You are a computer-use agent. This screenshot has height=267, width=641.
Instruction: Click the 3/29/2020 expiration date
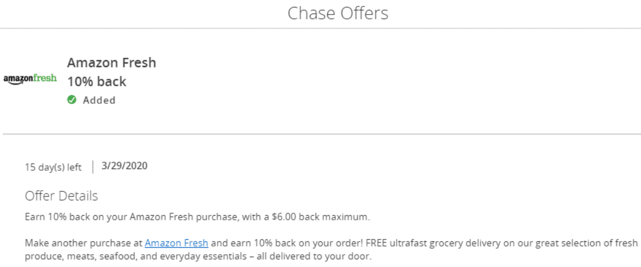click(125, 166)
